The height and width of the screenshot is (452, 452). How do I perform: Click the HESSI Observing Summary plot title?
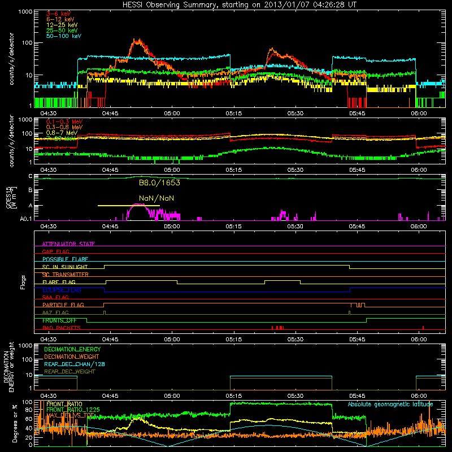pos(240,5)
